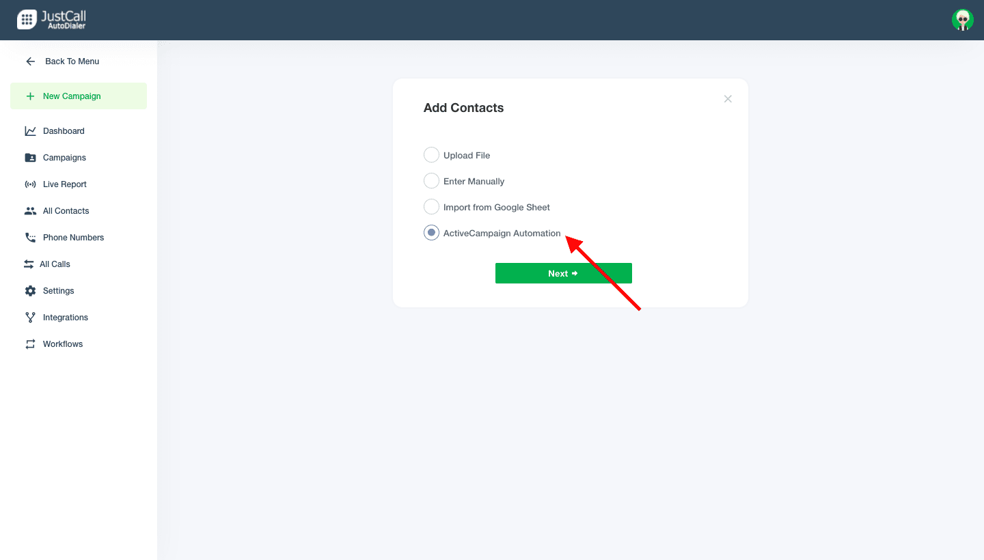The width and height of the screenshot is (984, 560).
Task: Click the Campaigns folder icon
Action: point(30,158)
